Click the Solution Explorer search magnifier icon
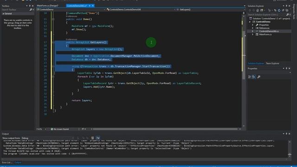The width and height of the screenshot is (297, 167). click(288, 14)
